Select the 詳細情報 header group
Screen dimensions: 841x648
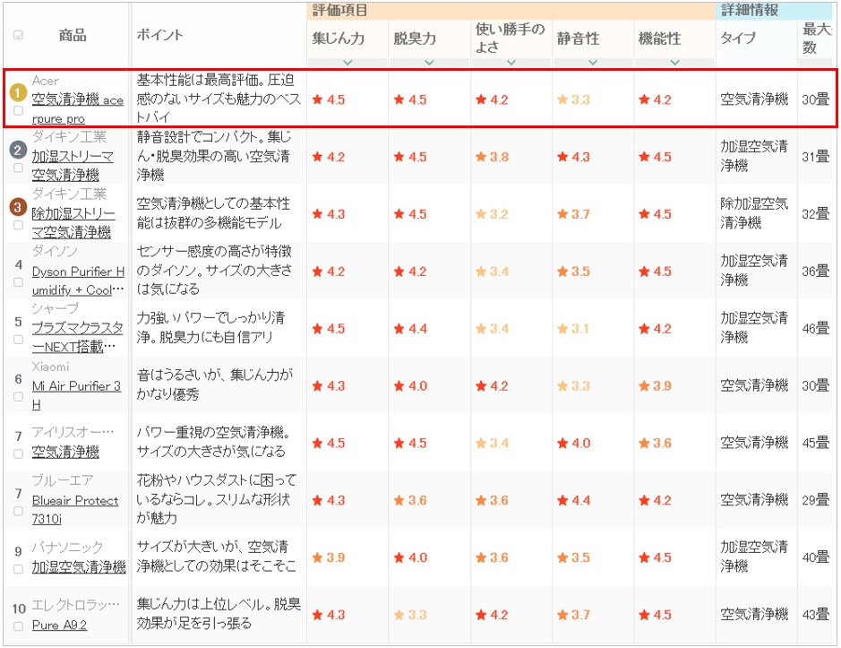pos(750,11)
